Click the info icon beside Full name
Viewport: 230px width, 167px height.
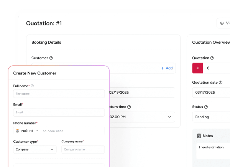(32, 86)
